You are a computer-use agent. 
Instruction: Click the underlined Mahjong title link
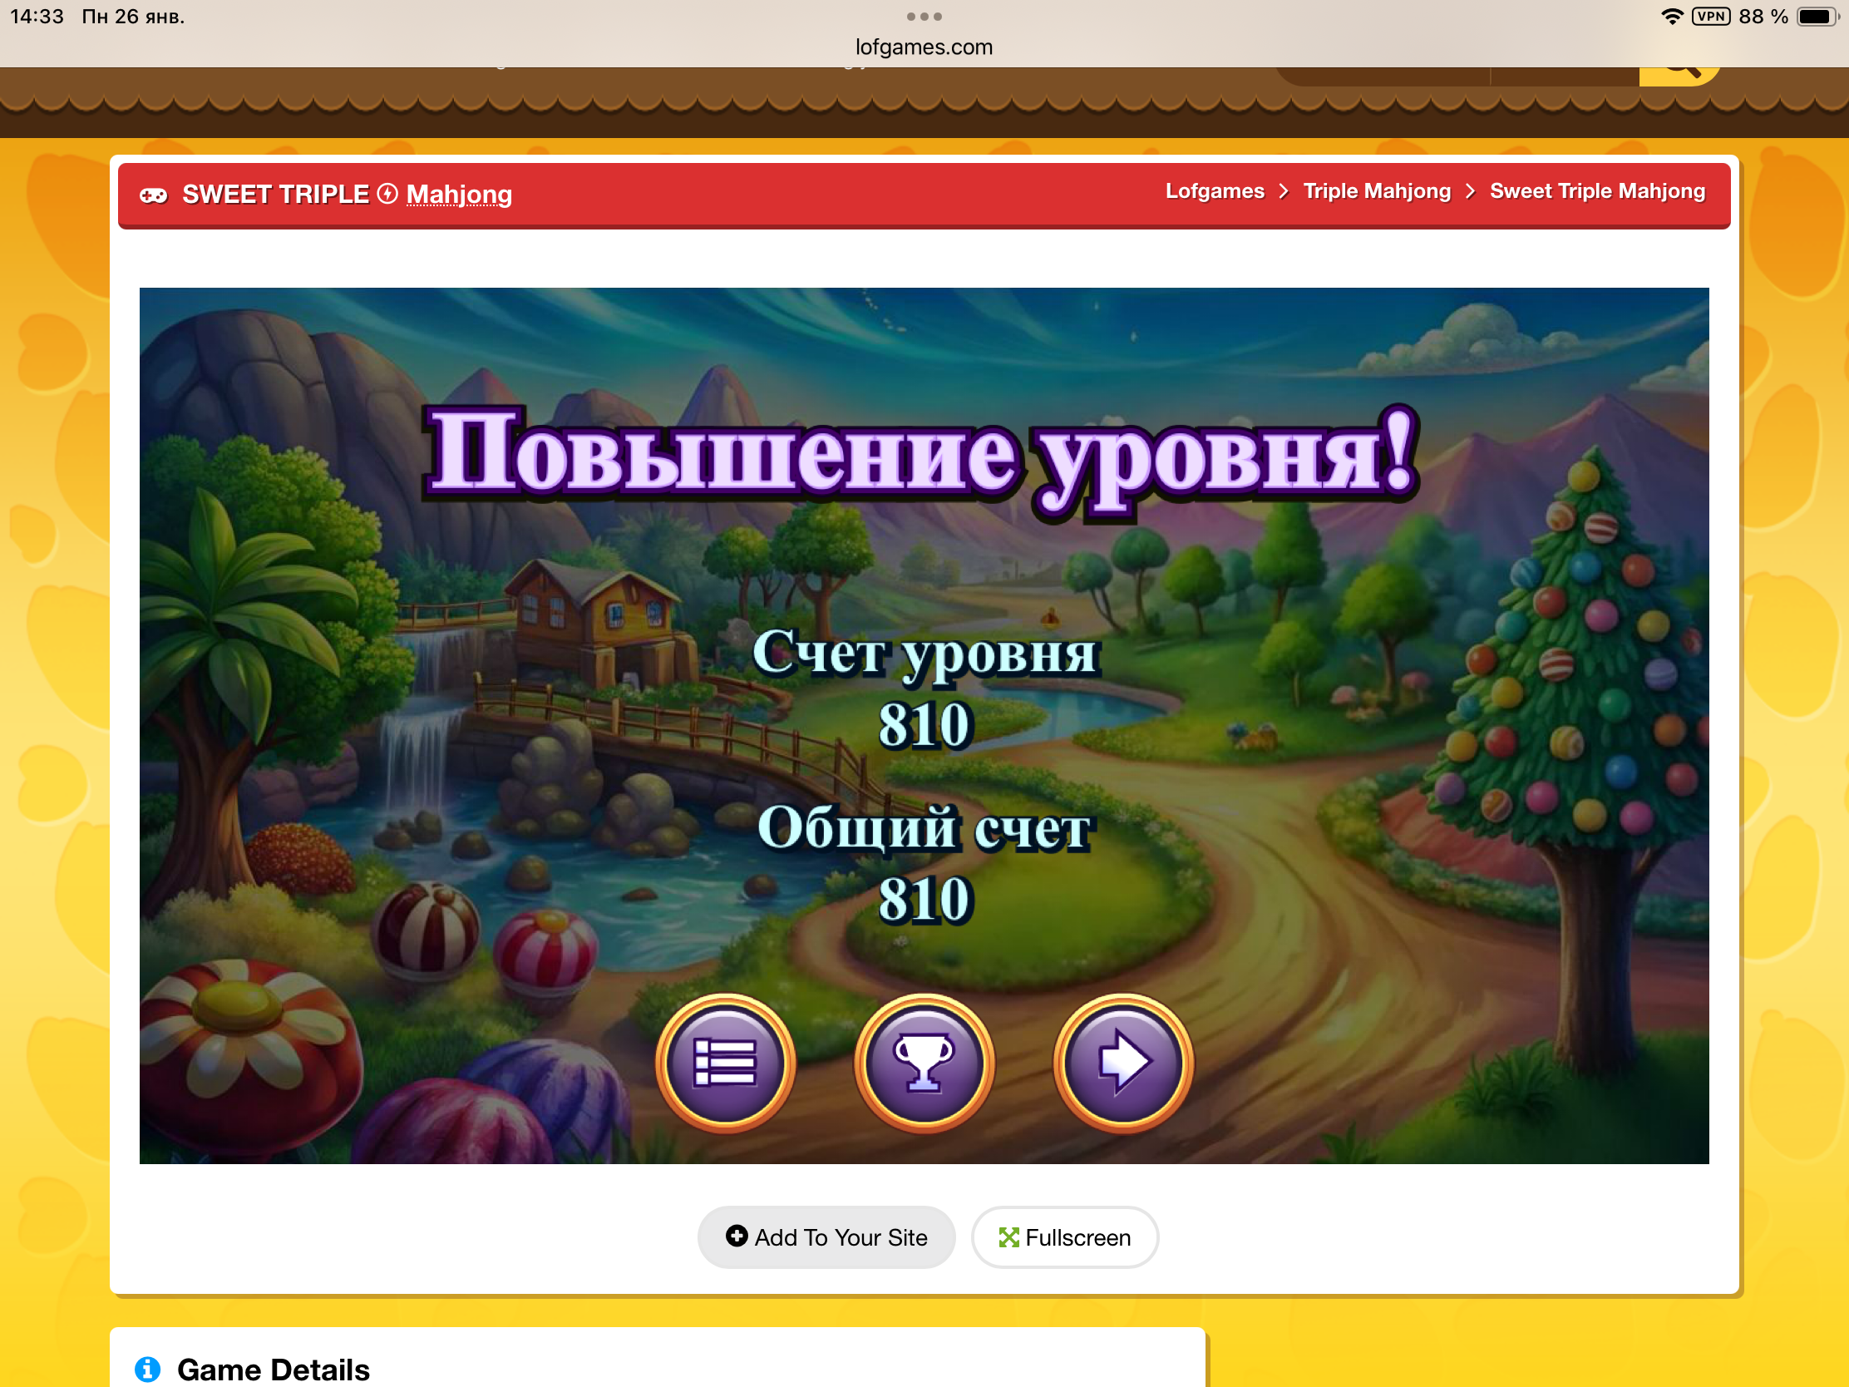(459, 195)
